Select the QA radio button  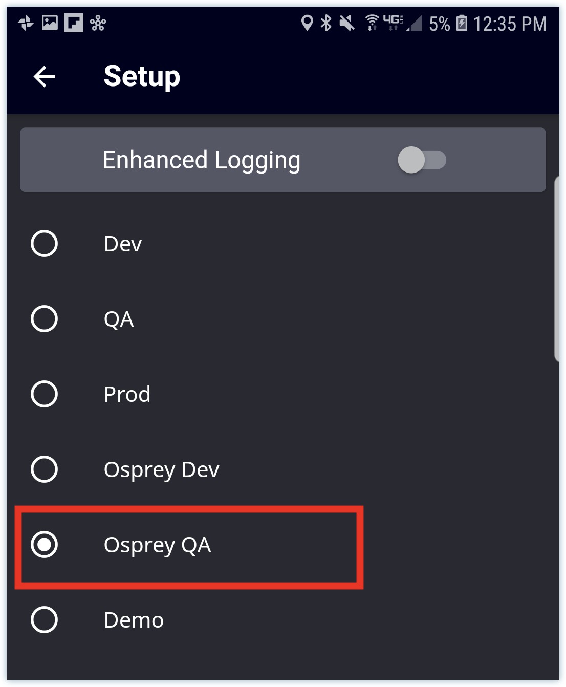[x=45, y=319]
